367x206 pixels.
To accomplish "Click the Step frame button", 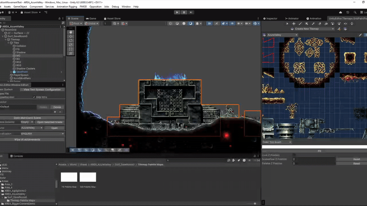I will (x=190, y=12).
